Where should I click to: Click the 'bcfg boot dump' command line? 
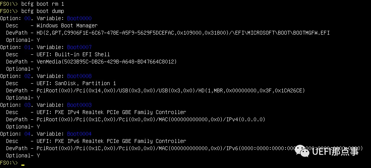pos(42,11)
